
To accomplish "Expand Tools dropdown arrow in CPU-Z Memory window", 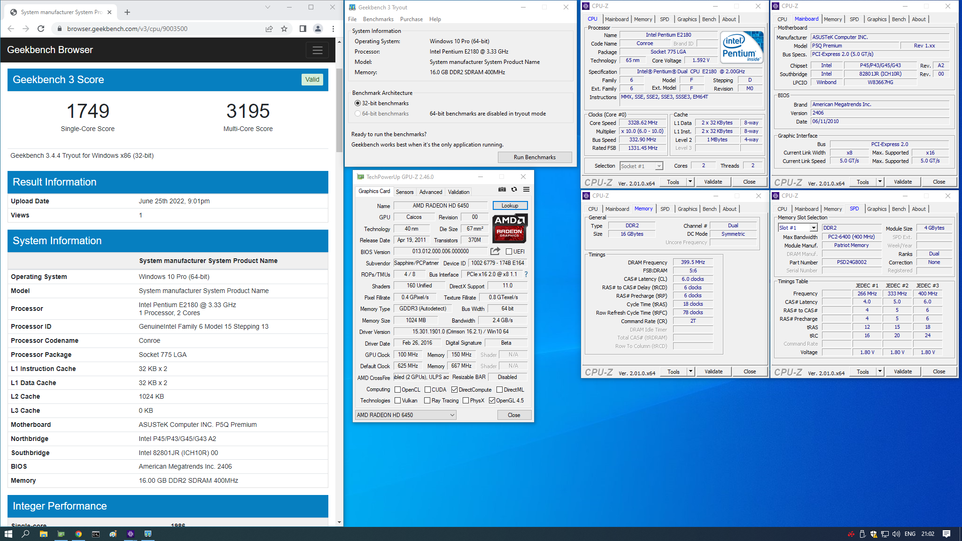I will [x=690, y=371].
